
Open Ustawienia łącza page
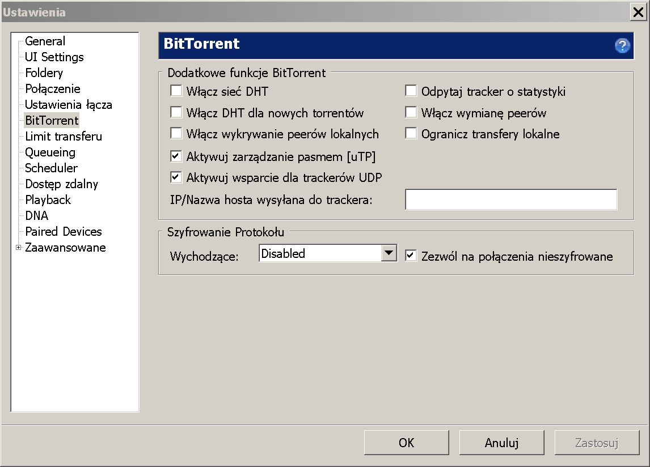pos(69,104)
